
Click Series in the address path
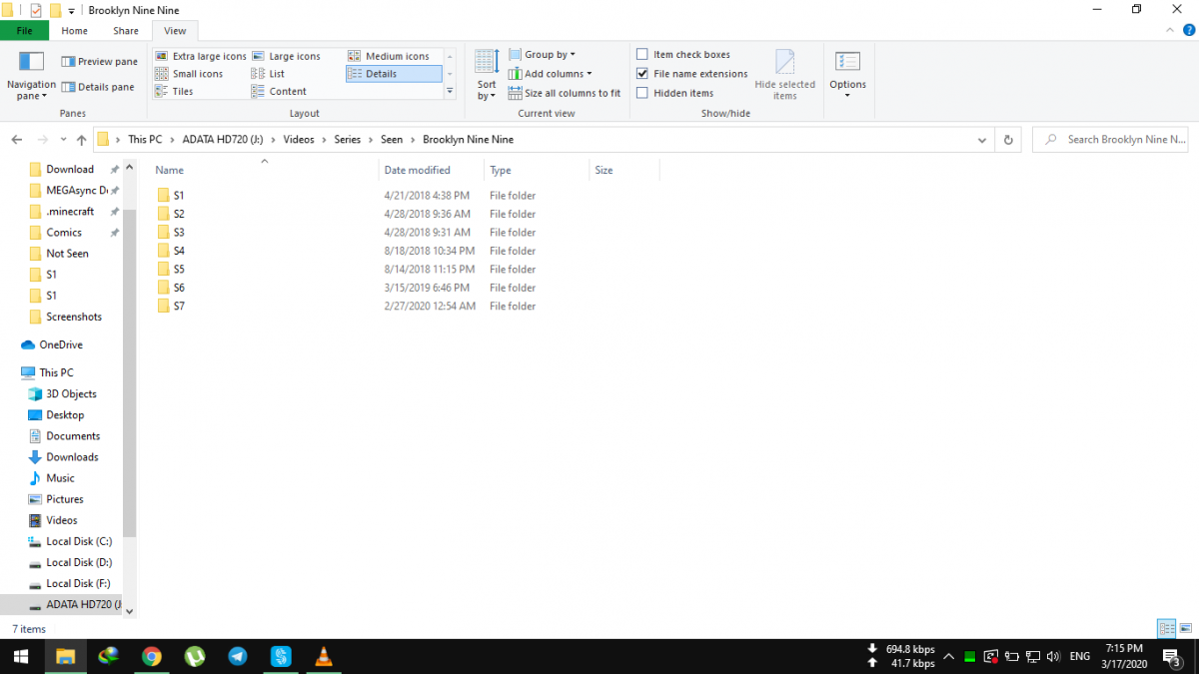[347, 140]
